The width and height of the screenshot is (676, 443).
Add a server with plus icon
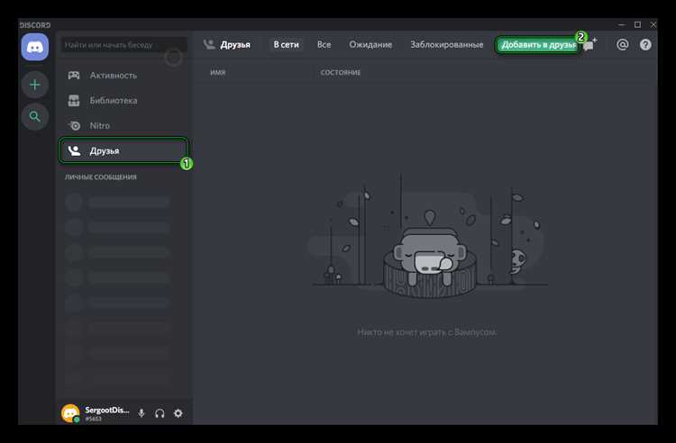coord(35,85)
